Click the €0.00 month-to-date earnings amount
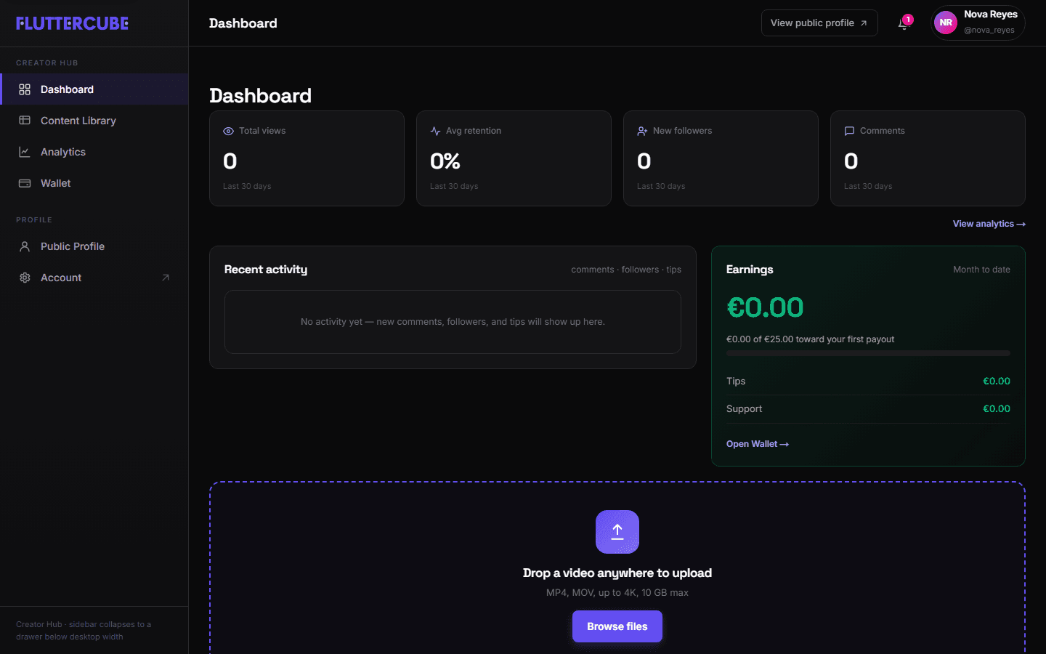This screenshot has width=1046, height=654. pyautogui.click(x=765, y=308)
